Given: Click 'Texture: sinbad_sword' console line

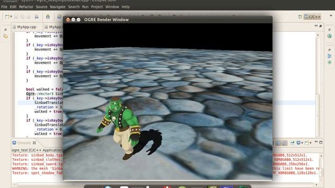Looking at the screenshot, I should tap(37, 164).
